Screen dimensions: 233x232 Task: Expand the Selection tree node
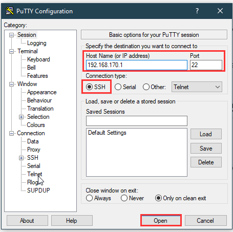[x=21, y=117]
